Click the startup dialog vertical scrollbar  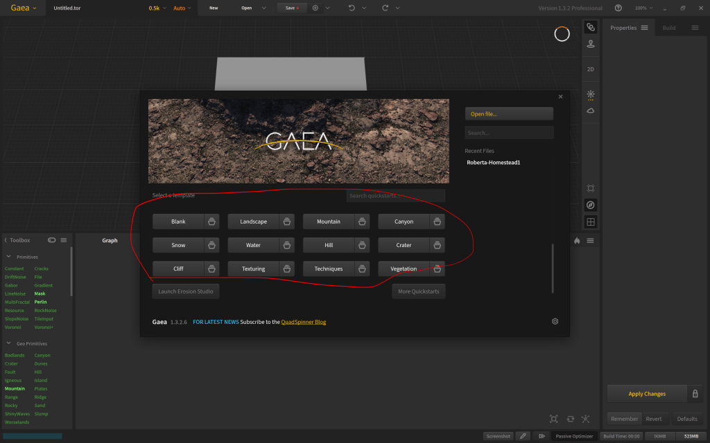553,269
